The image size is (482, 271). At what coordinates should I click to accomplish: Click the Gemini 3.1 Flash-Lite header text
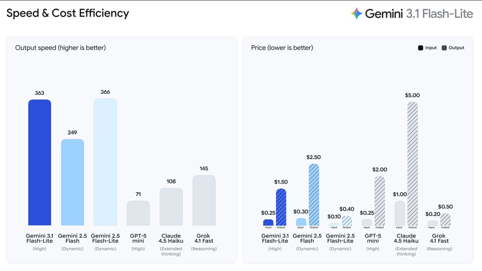(x=419, y=14)
